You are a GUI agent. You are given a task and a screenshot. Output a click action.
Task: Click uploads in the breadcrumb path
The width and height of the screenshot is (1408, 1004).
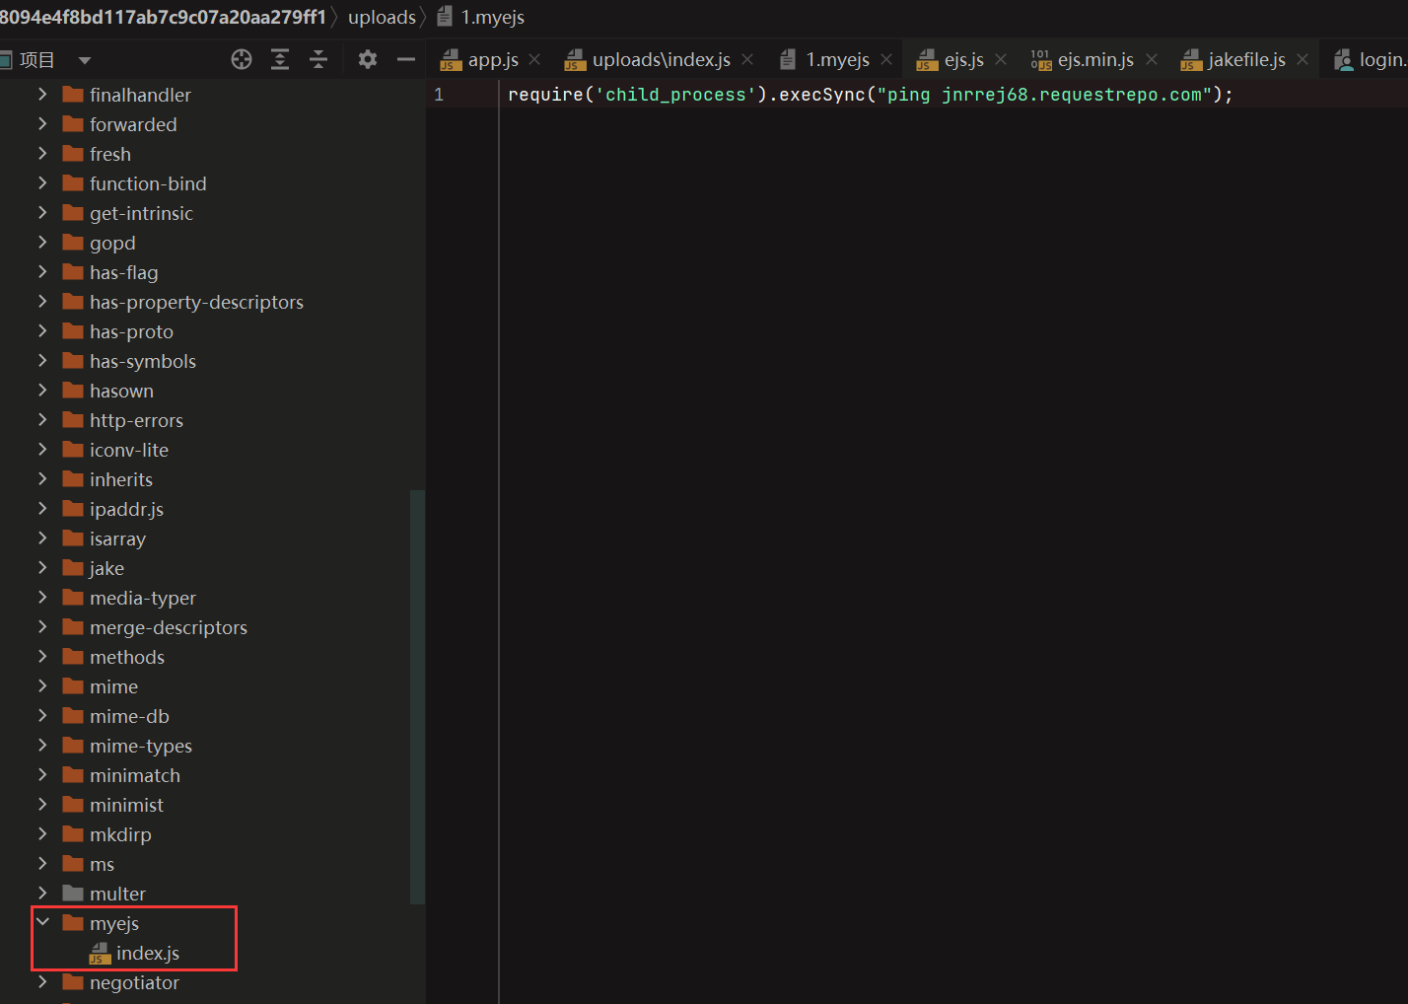pyautogui.click(x=382, y=18)
